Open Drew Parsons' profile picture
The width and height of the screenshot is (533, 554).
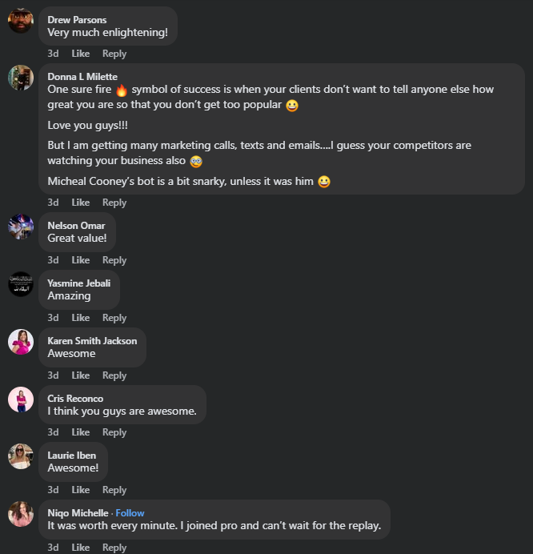21,20
